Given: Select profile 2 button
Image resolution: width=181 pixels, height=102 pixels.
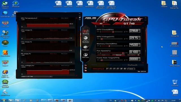Looking at the screenshot, I should (x=111, y=69).
